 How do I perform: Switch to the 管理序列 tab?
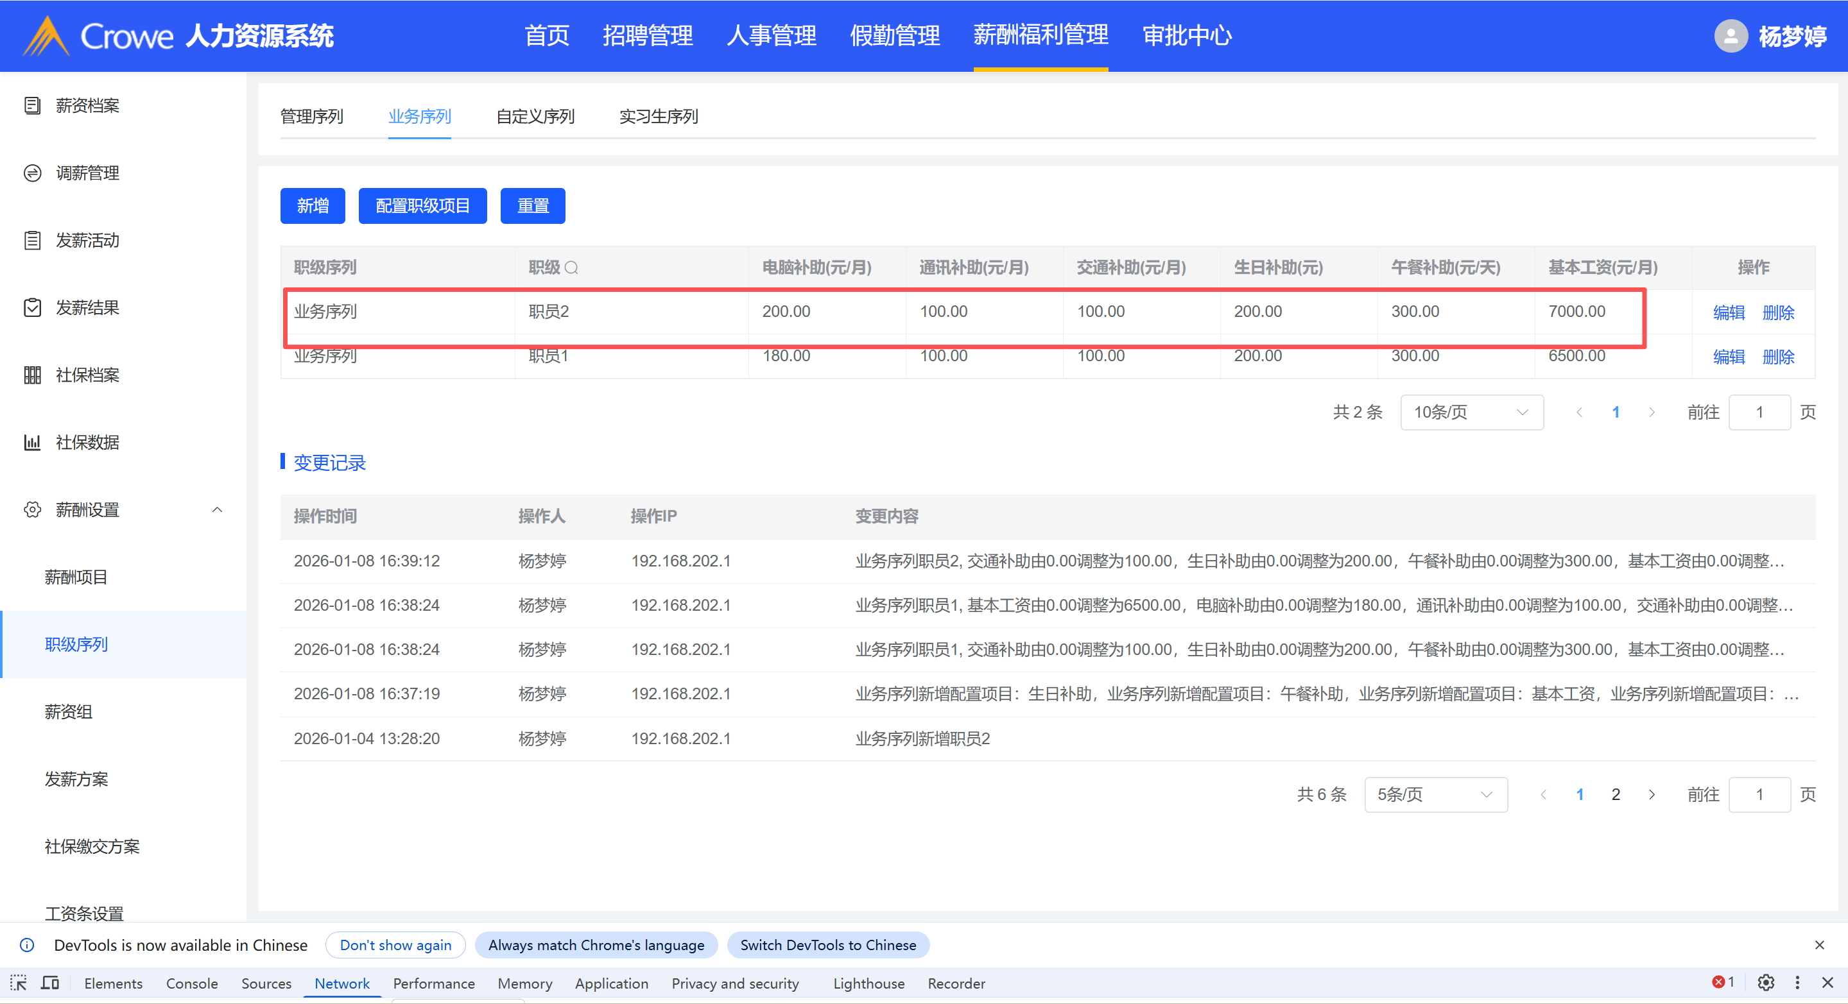[311, 116]
